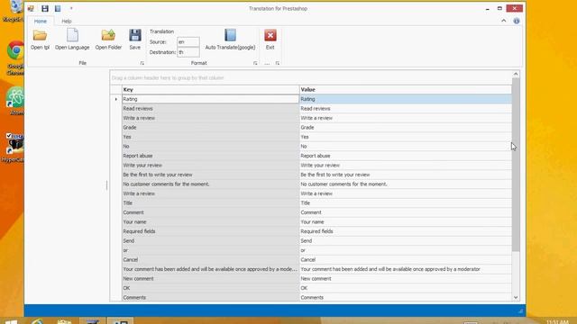The height and width of the screenshot is (324, 577).
Task: Click the 'Required fields' key cell
Action: click(210, 231)
